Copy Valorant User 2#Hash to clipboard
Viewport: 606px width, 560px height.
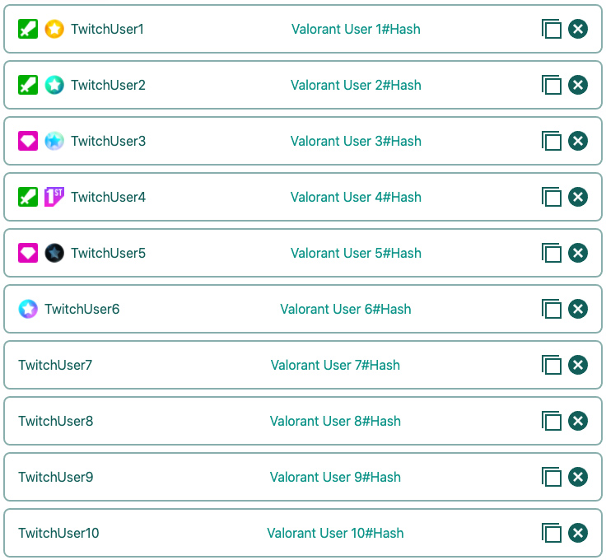[x=551, y=85]
